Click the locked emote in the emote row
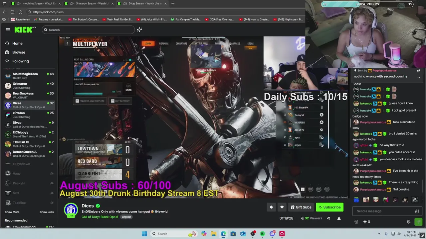 point(415,199)
